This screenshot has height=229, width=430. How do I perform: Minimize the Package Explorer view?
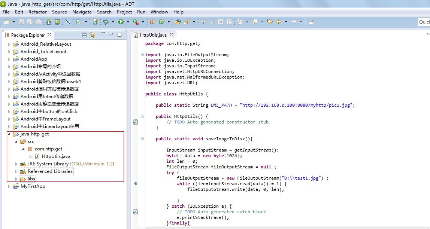click(111, 34)
